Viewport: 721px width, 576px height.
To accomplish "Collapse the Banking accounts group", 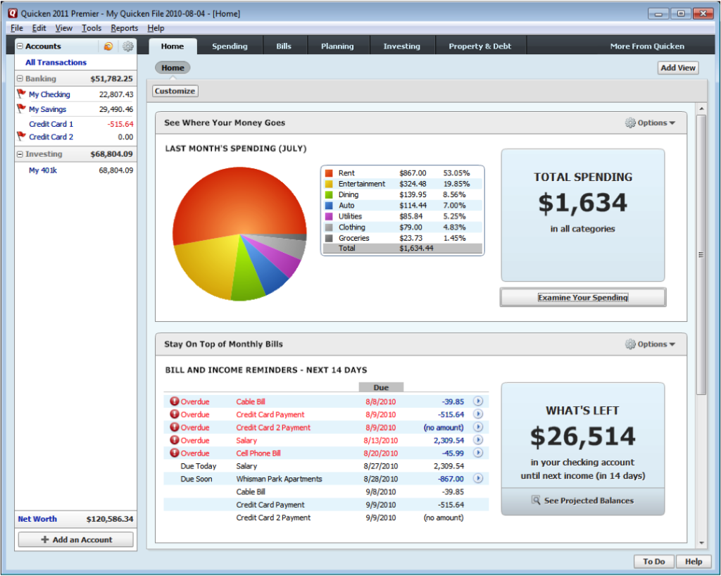I will (x=20, y=79).
